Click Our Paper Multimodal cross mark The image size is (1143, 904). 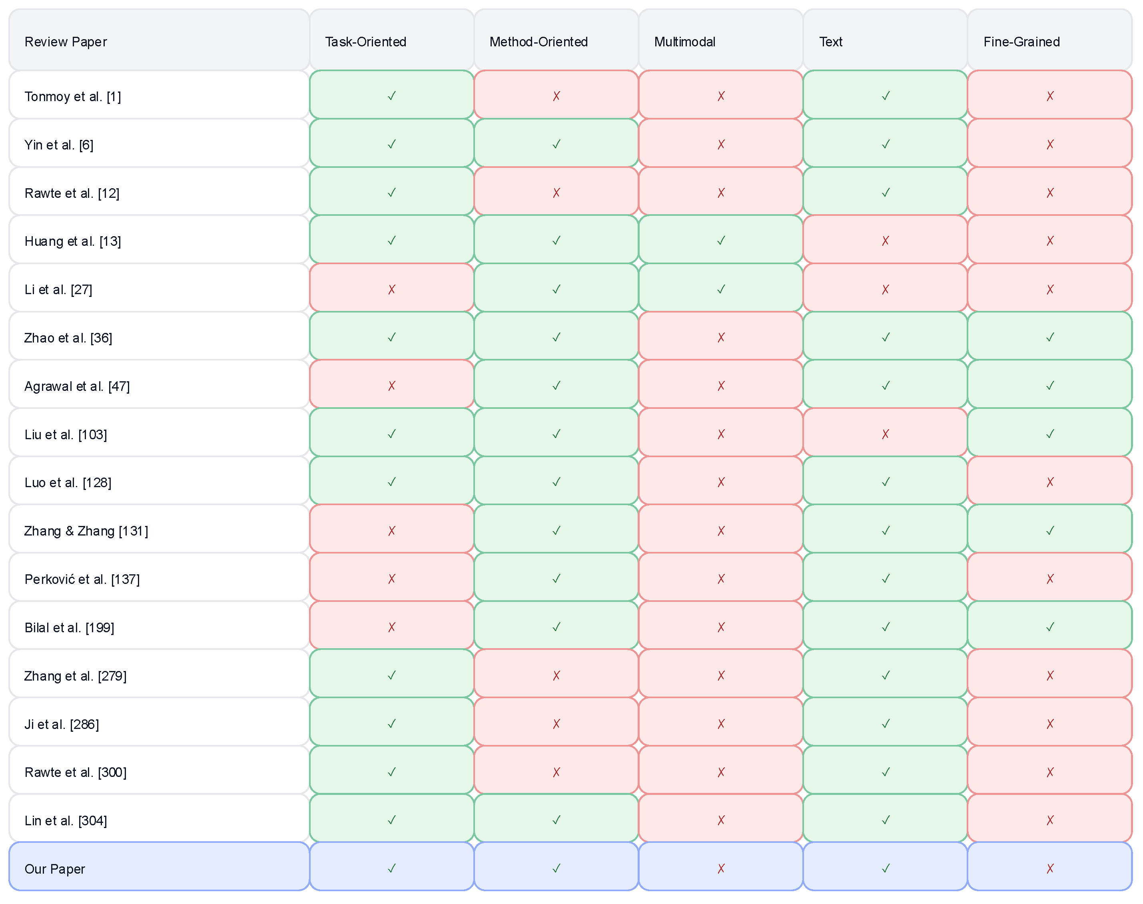point(720,868)
